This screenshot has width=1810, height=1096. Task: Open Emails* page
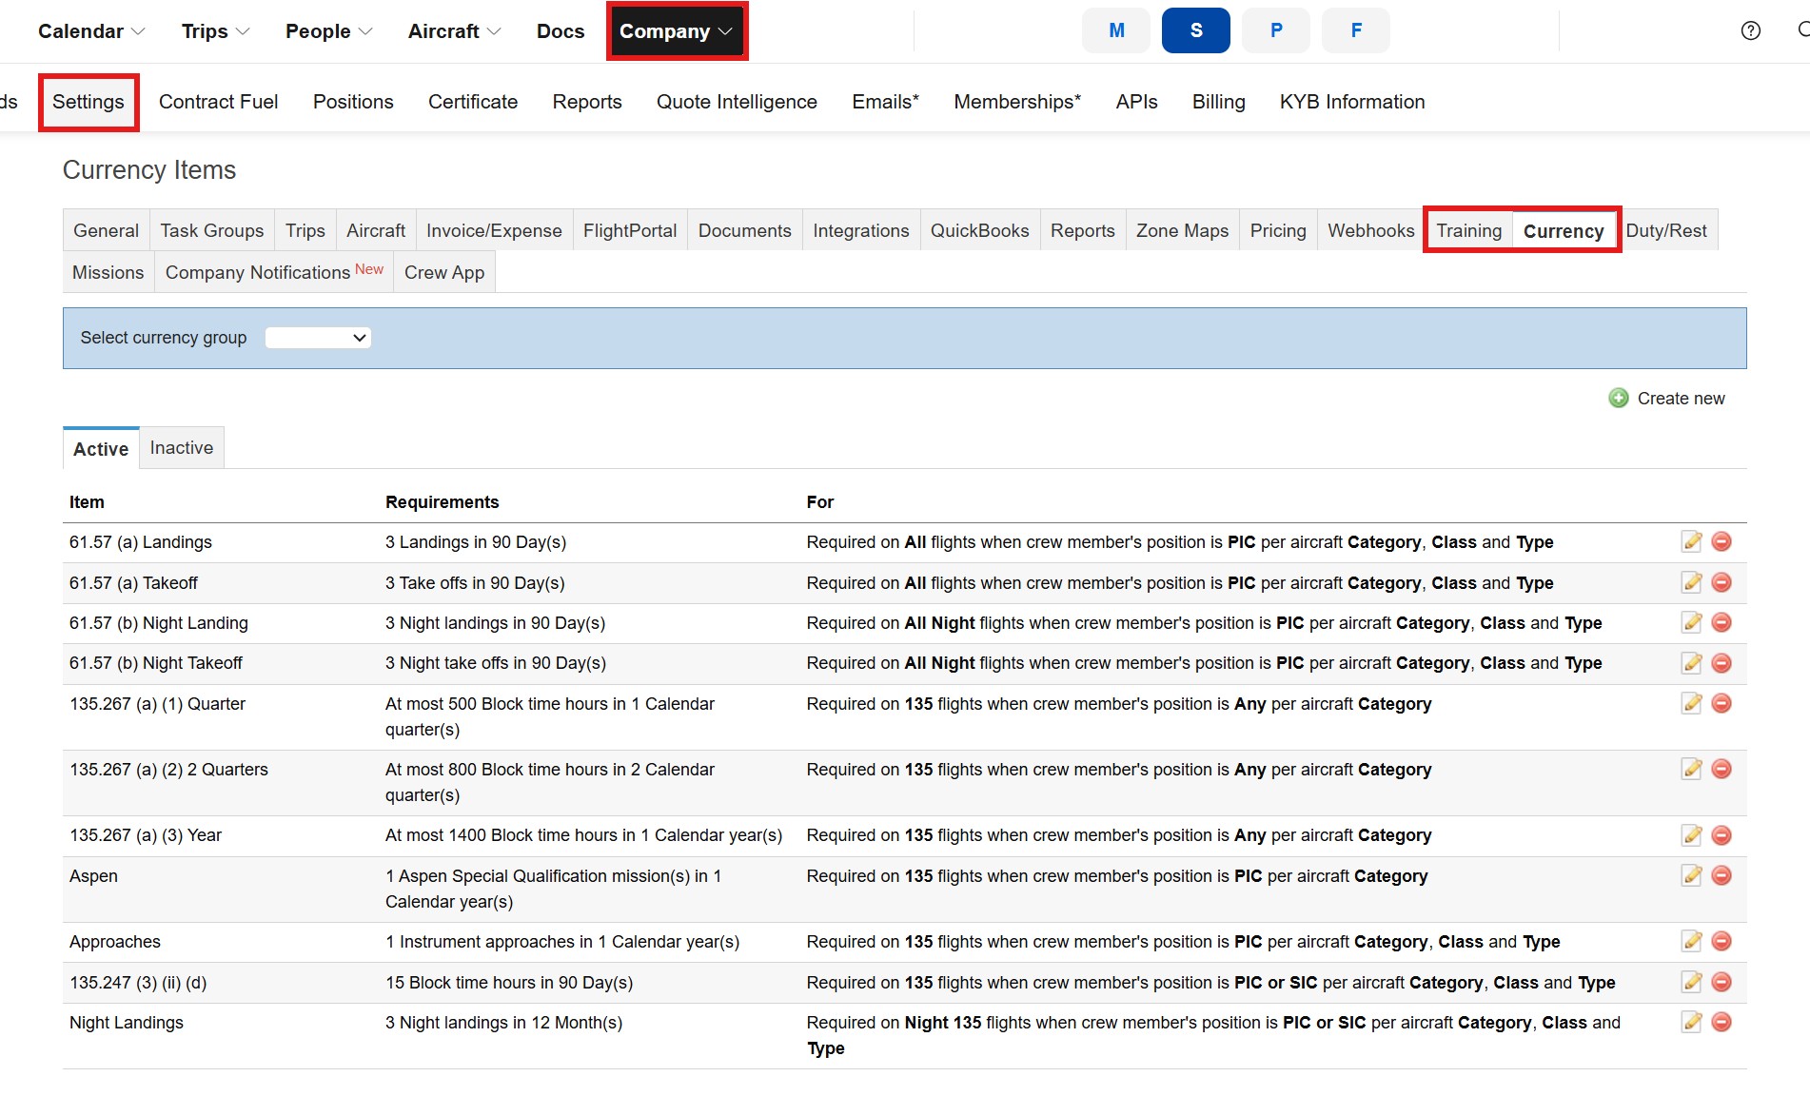point(885,102)
